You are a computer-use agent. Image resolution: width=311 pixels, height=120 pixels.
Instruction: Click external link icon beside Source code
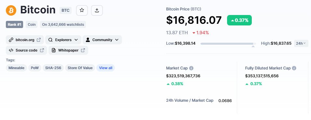pyautogui.click(x=42, y=50)
